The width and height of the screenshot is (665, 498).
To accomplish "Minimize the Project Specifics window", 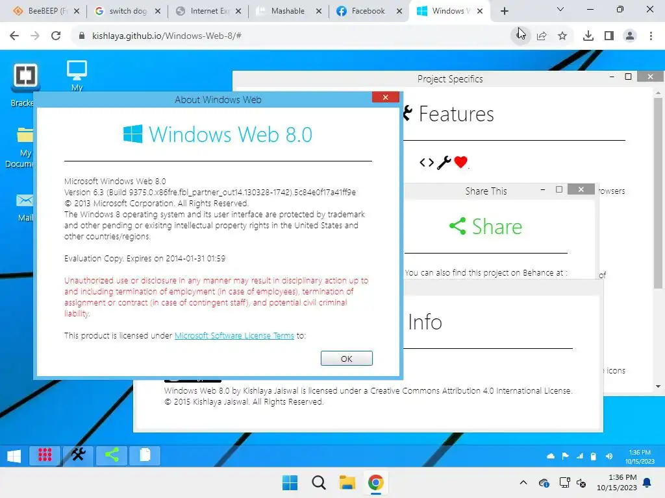I will pyautogui.click(x=612, y=77).
